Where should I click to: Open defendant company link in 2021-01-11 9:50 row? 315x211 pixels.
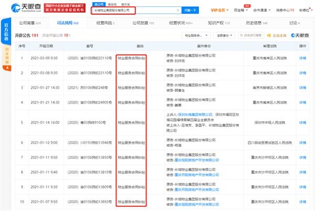coord(197,160)
